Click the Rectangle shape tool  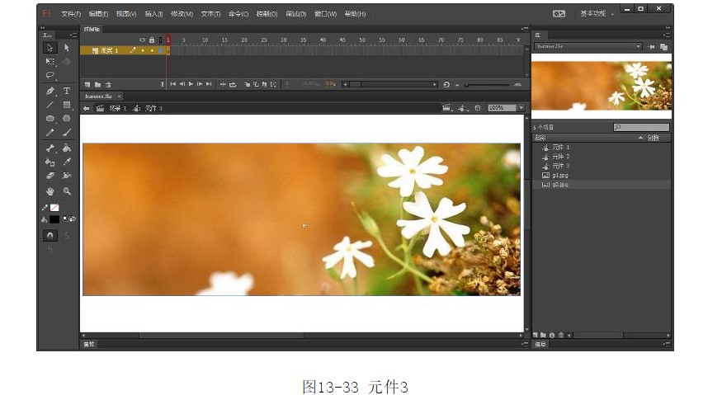(67, 105)
